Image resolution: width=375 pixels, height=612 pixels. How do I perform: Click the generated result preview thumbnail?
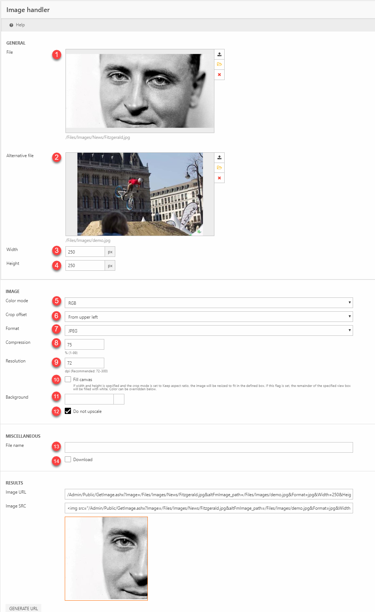[x=106, y=558]
